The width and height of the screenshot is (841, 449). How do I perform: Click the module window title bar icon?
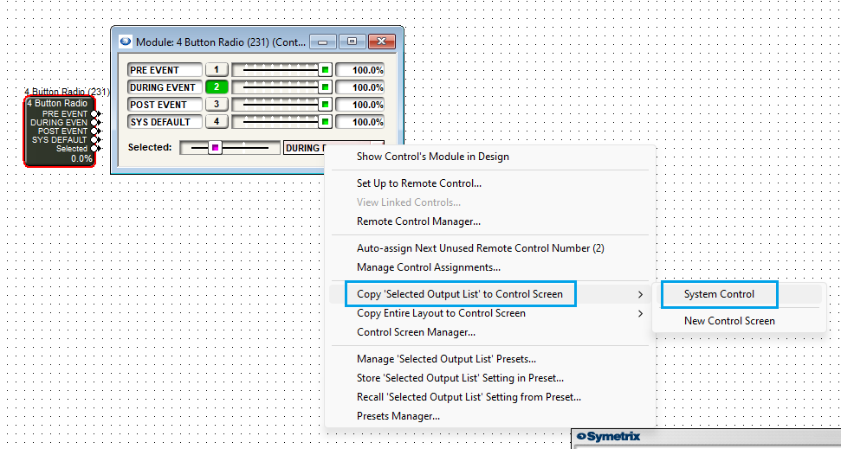tap(125, 41)
